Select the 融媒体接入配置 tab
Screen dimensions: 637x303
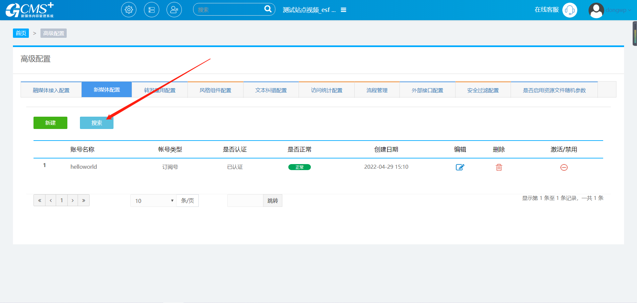click(51, 90)
